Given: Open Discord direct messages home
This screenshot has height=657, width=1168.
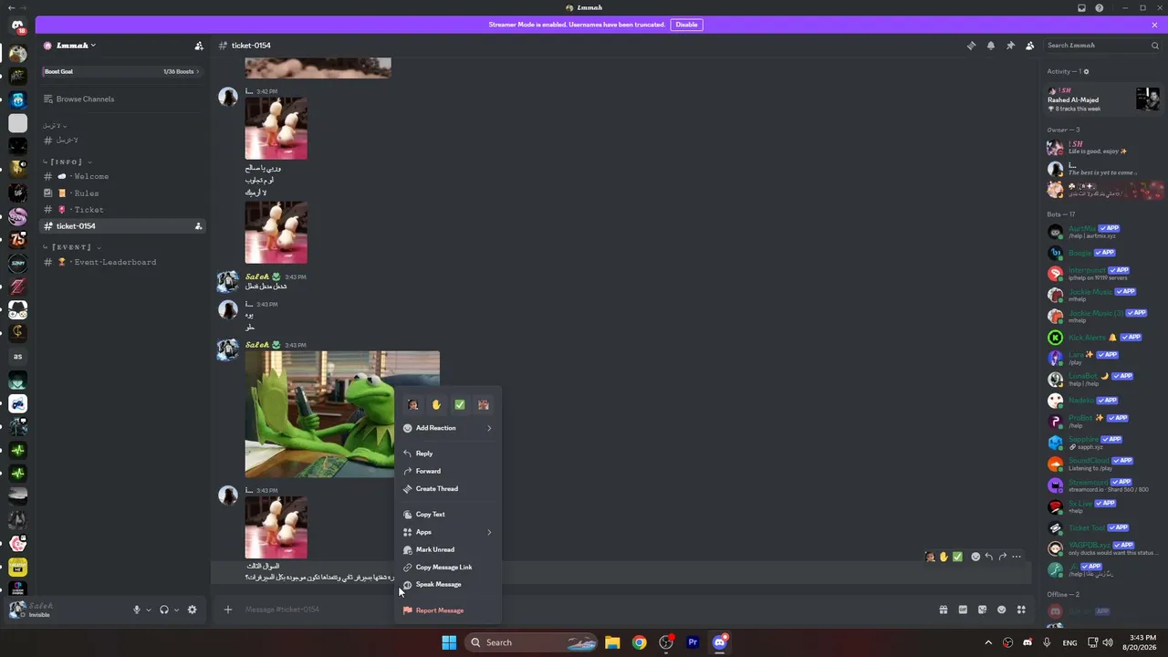Looking at the screenshot, I should (x=18, y=26).
